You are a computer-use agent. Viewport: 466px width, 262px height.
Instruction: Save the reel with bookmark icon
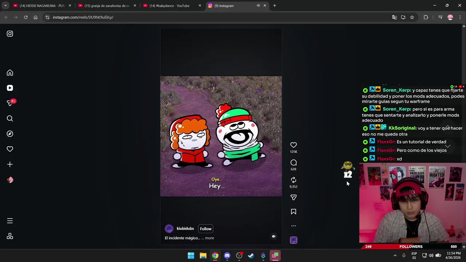[x=293, y=211]
